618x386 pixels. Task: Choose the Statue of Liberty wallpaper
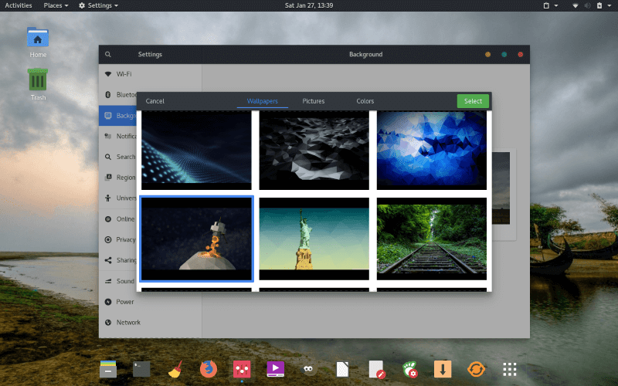point(314,239)
